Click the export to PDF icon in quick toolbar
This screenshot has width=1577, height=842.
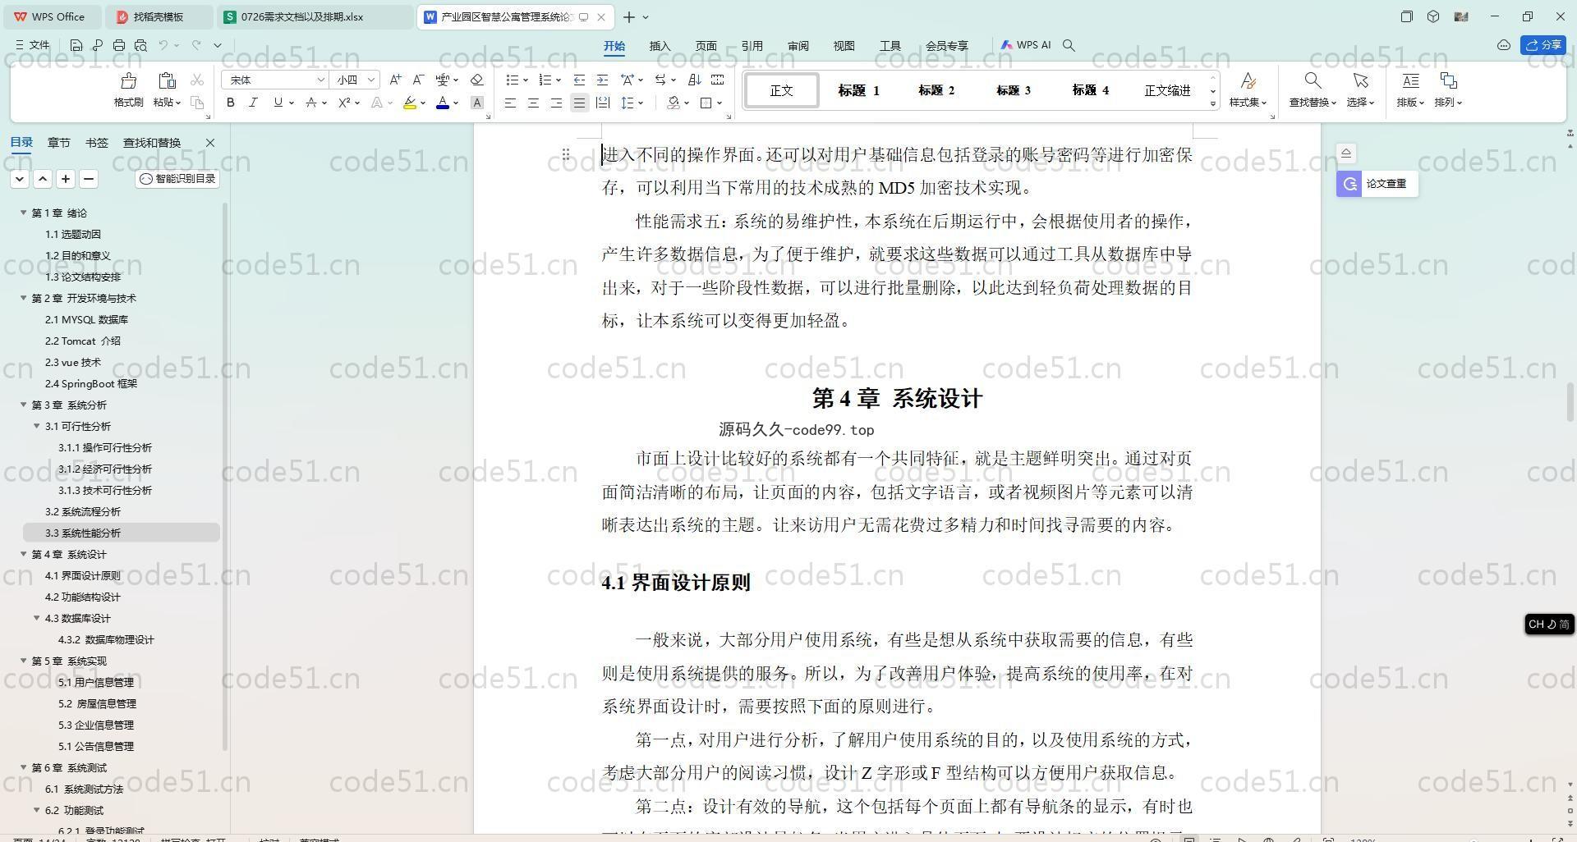pyautogui.click(x=98, y=45)
